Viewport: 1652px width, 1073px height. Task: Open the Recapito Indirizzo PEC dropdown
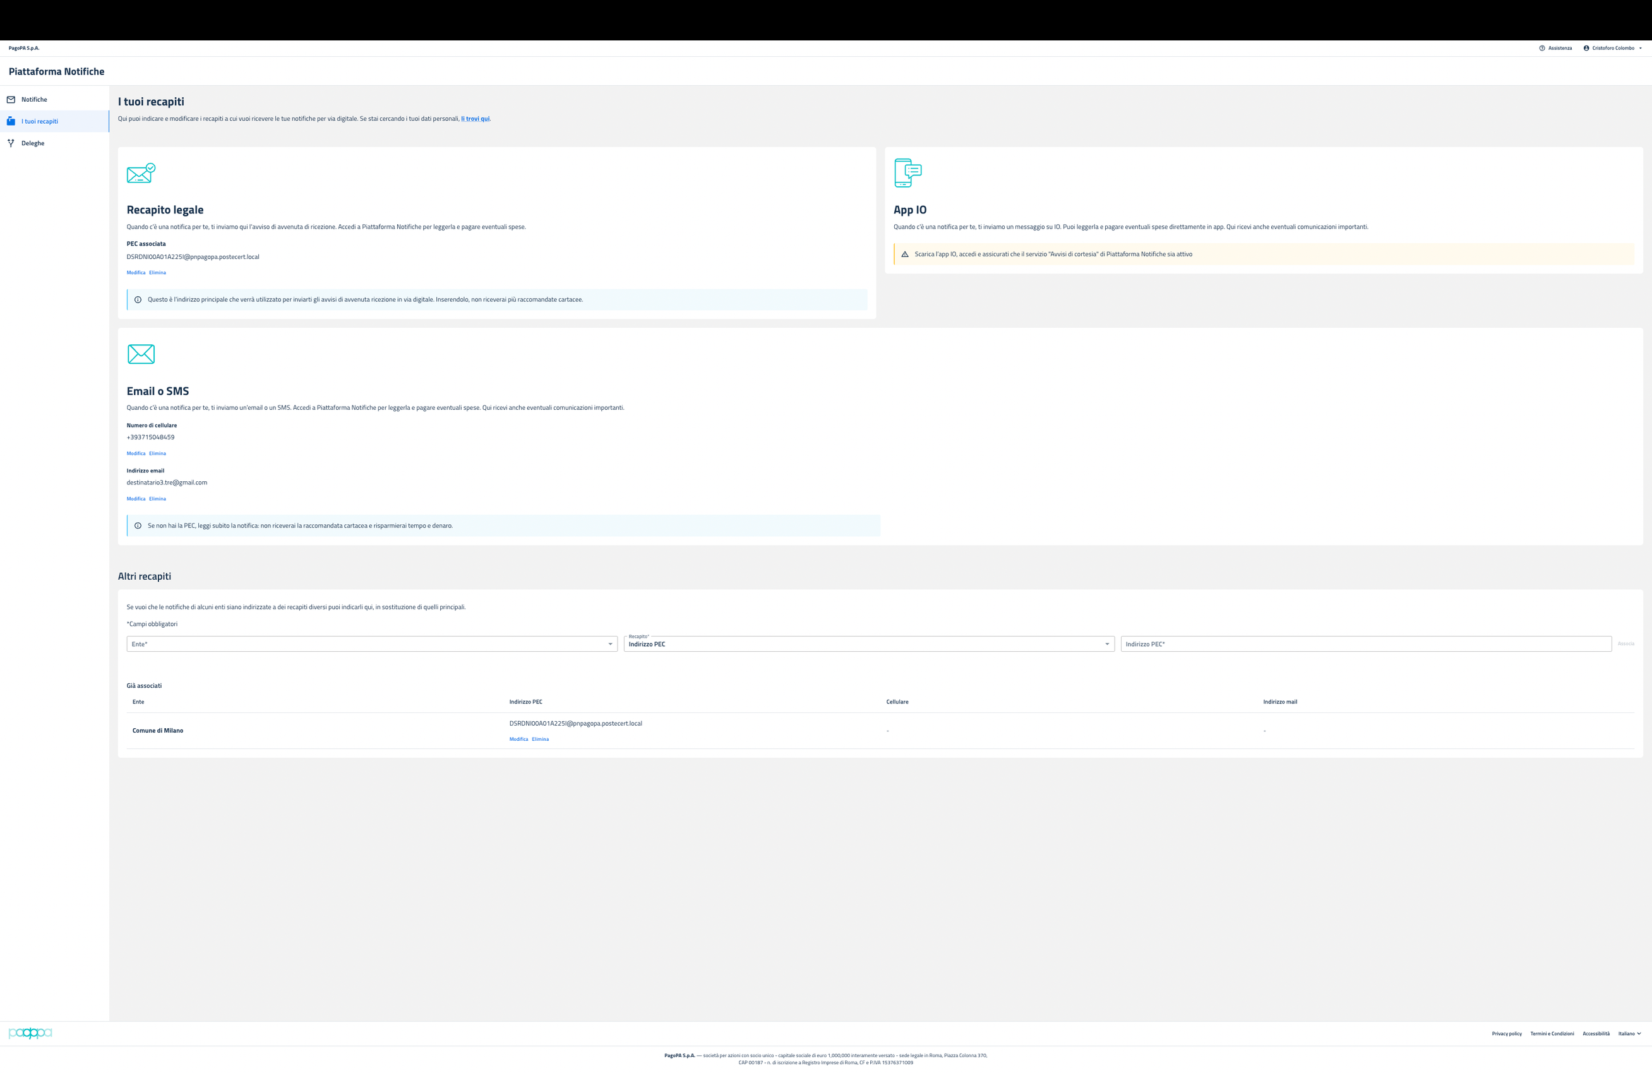868,644
